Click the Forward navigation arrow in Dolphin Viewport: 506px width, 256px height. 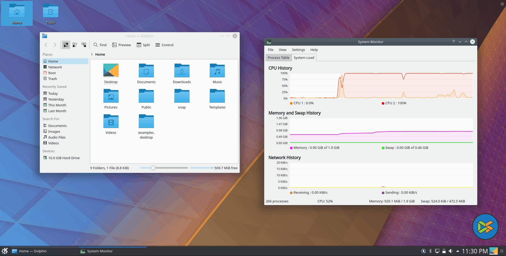(x=55, y=45)
